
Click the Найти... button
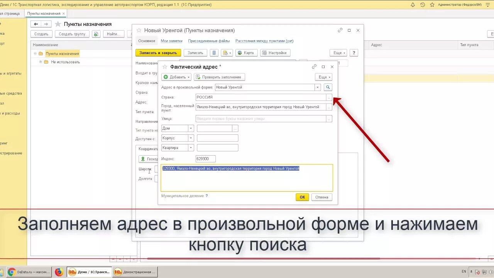(x=113, y=34)
